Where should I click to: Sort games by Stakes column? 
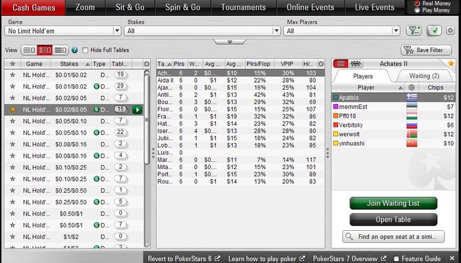pyautogui.click(x=71, y=64)
